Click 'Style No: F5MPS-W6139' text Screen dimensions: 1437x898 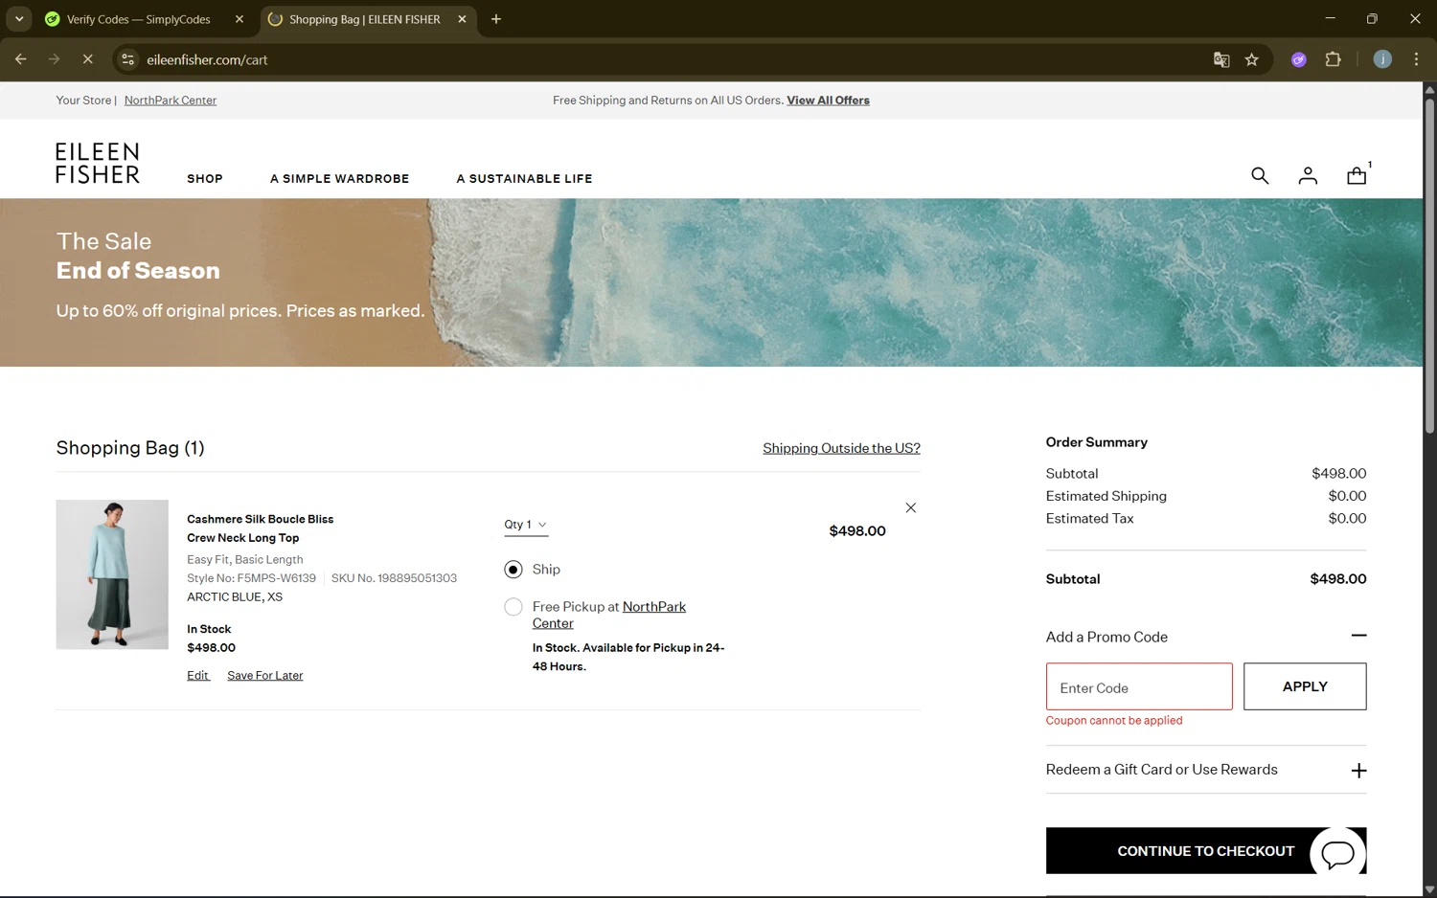point(251,578)
